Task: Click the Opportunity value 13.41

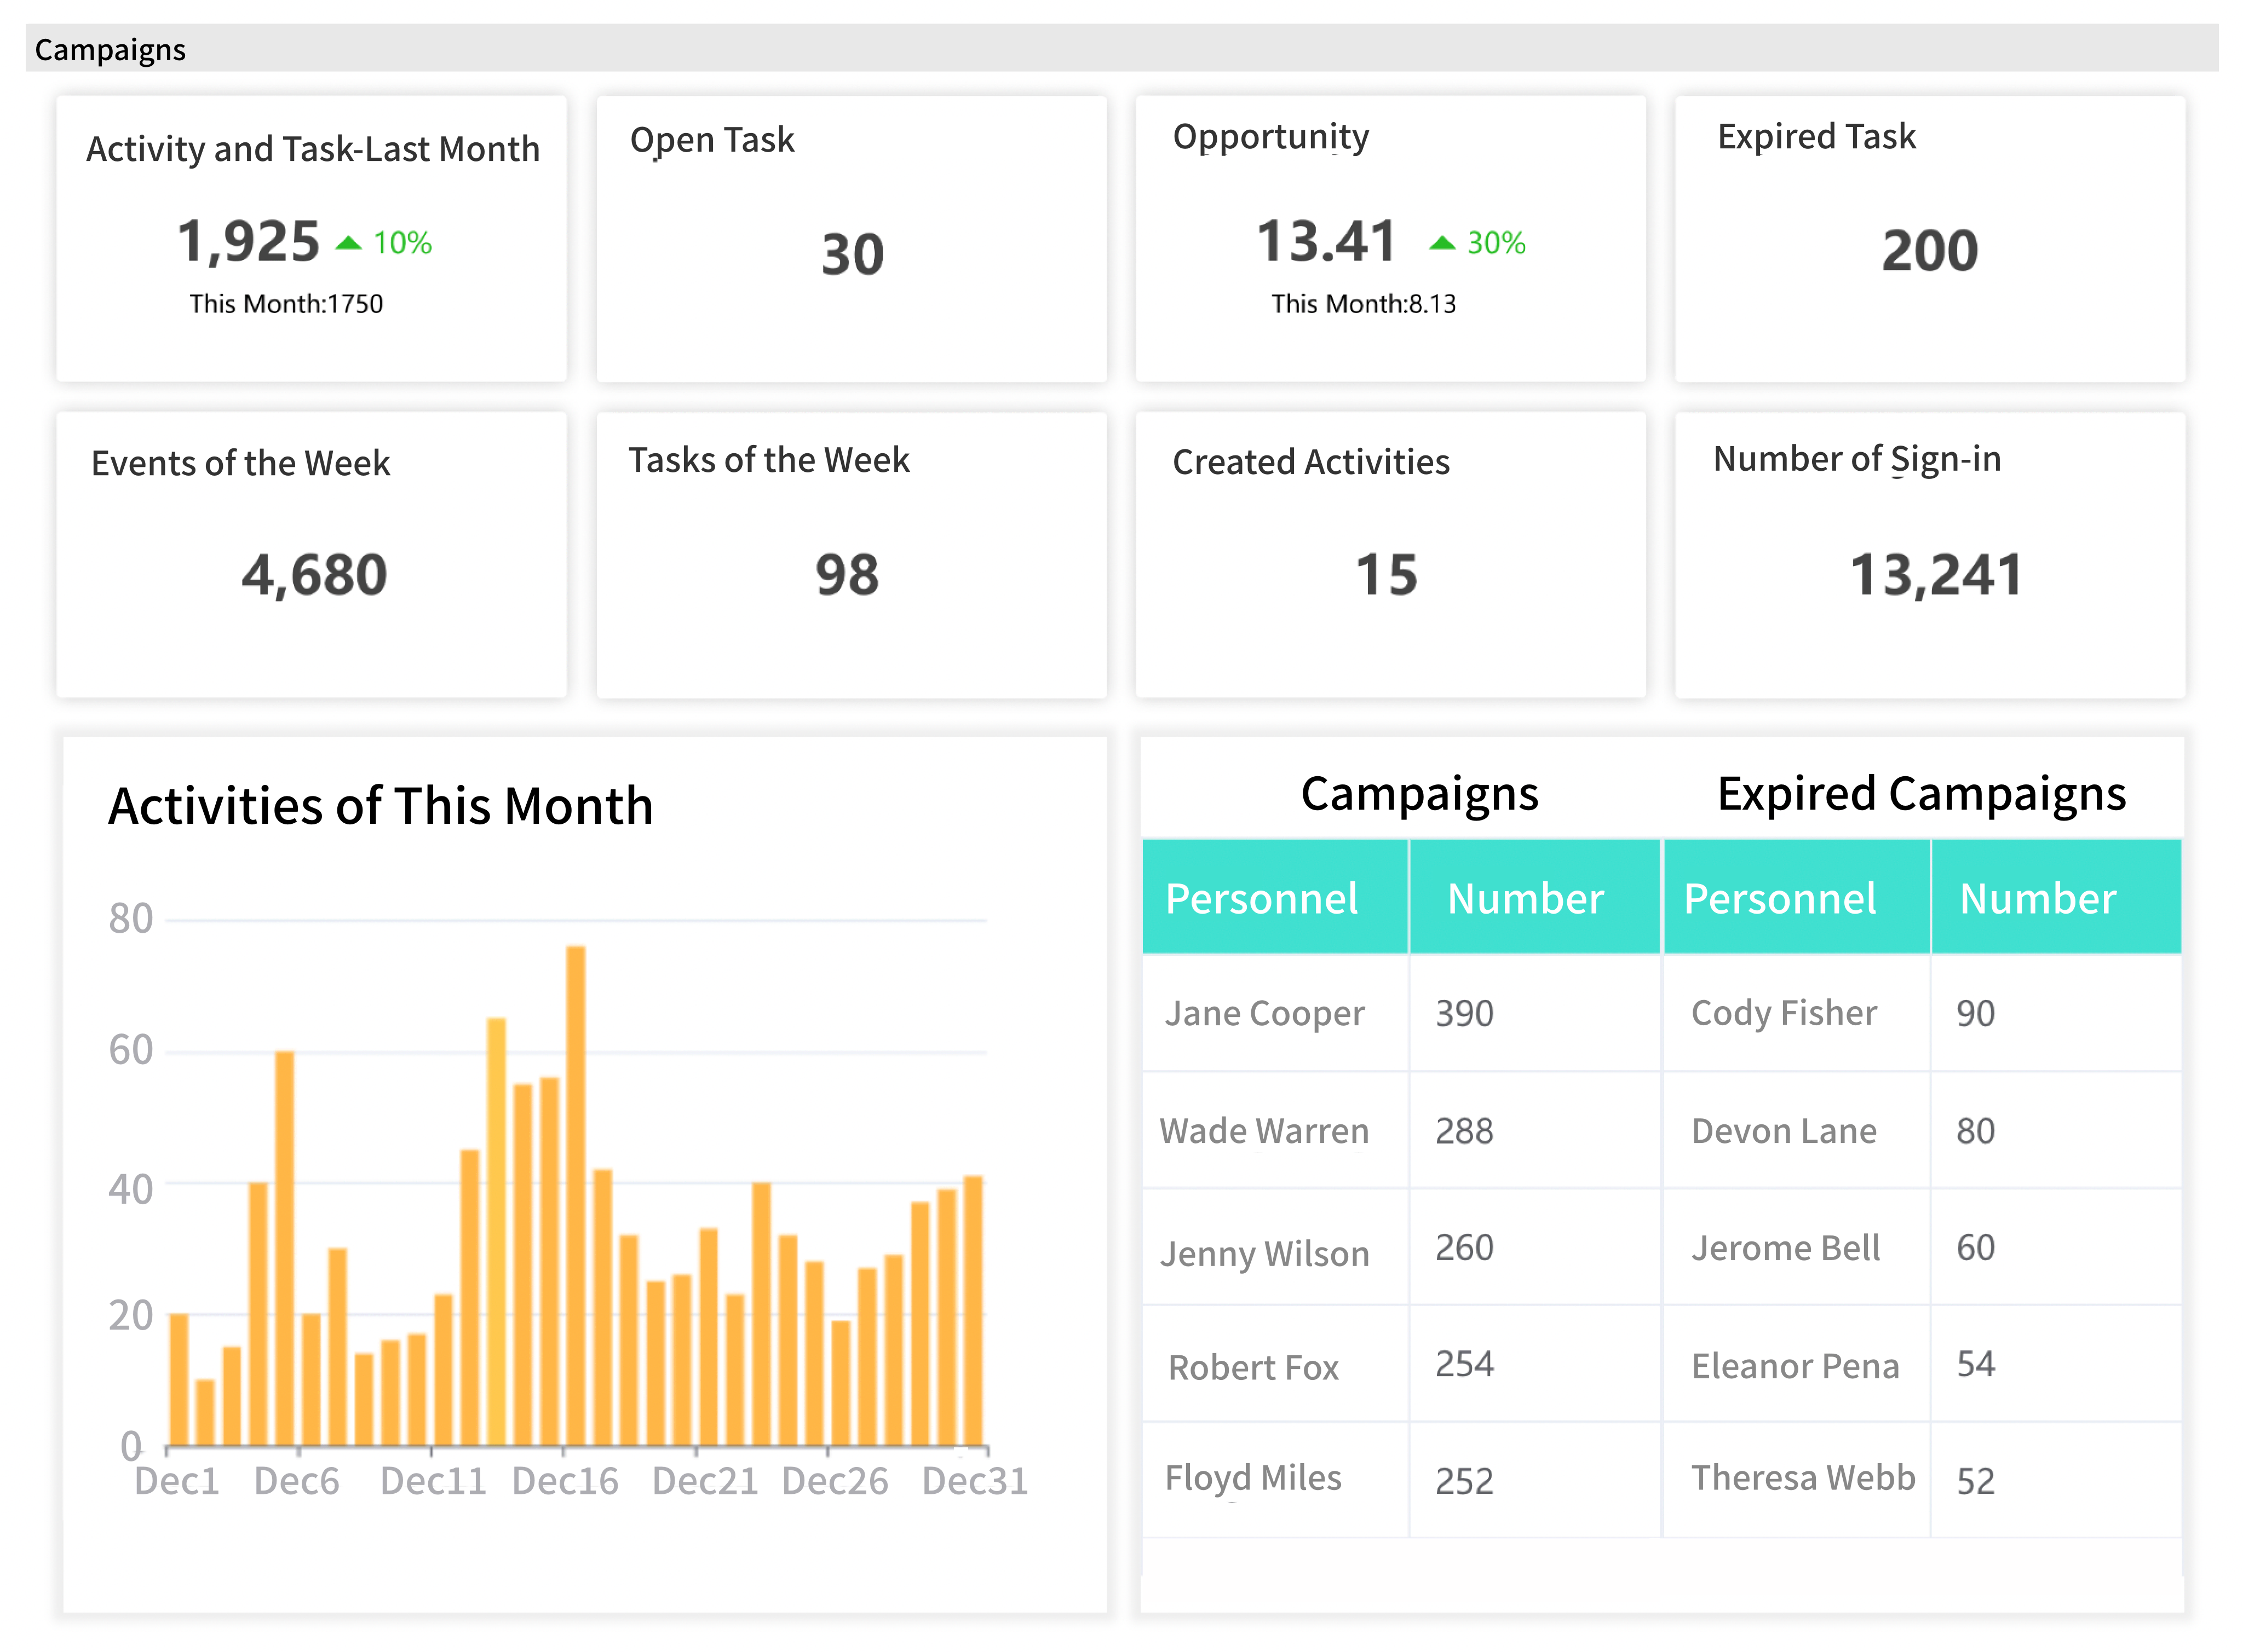Action: [x=1326, y=242]
